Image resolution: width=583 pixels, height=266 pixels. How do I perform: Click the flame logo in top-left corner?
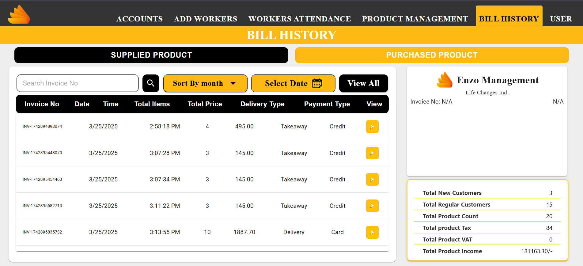coord(19,14)
